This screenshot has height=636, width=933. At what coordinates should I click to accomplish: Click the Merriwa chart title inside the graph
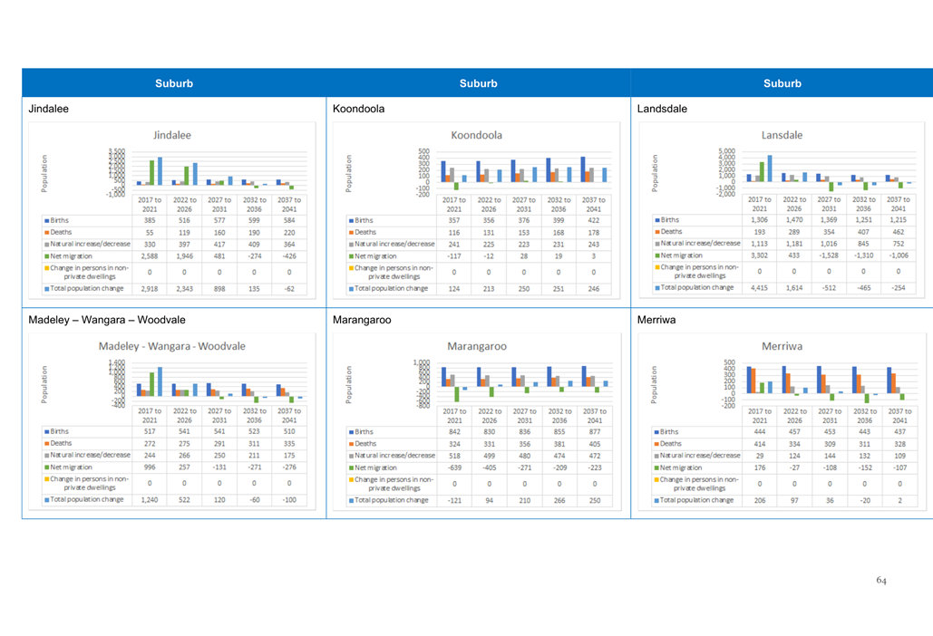(781, 346)
